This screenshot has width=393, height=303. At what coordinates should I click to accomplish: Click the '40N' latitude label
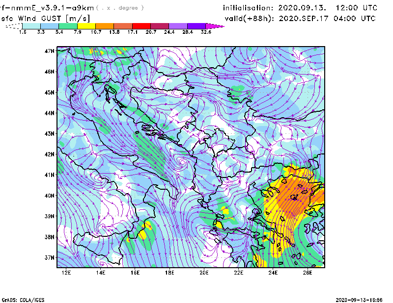(50, 196)
